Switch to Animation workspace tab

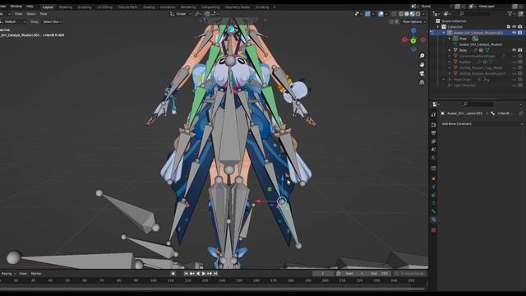168,7
